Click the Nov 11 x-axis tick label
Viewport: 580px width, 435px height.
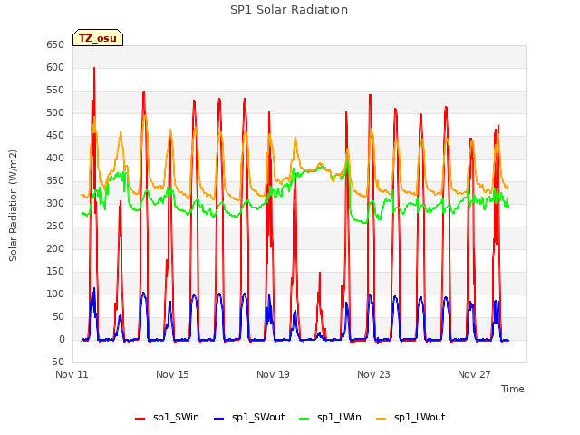72,374
